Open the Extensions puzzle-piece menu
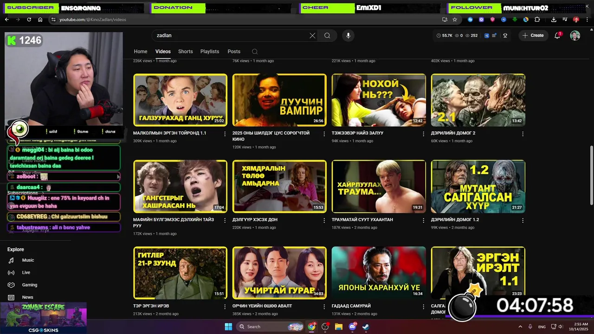Screen dimensions: 594x334 537,19
